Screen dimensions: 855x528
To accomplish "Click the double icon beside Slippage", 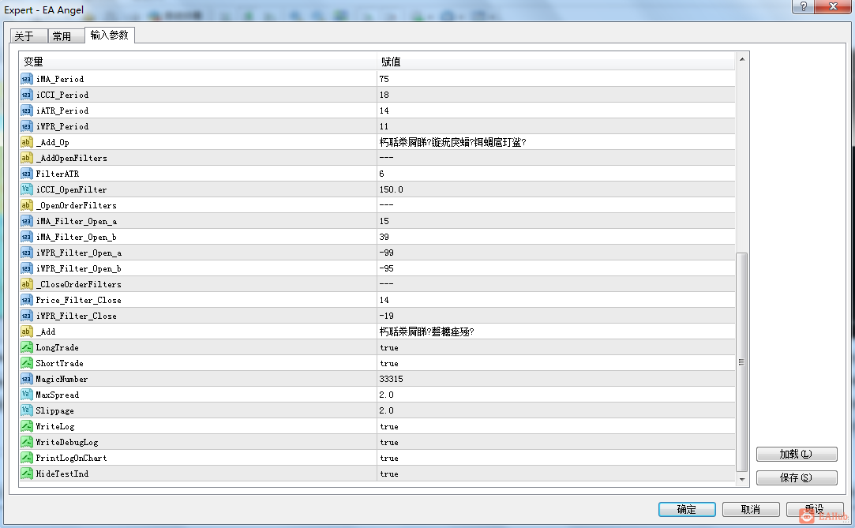I will coord(26,411).
